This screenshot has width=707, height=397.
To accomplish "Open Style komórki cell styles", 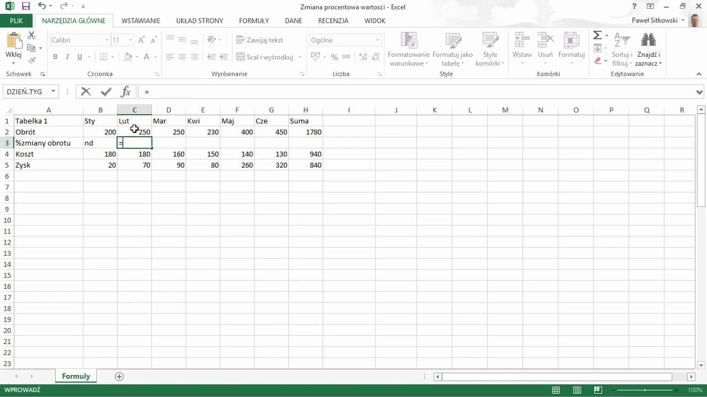I will point(490,49).
